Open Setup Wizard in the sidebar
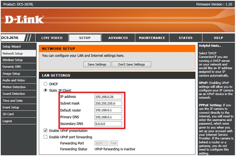Image resolution: width=236 pixels, height=156 pixels. pos(12,46)
